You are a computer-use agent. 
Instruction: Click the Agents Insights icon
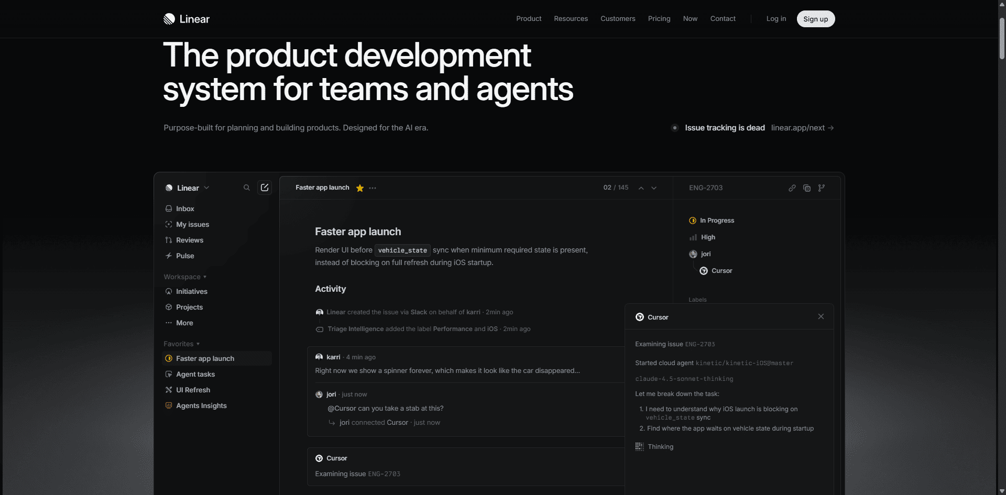point(169,405)
